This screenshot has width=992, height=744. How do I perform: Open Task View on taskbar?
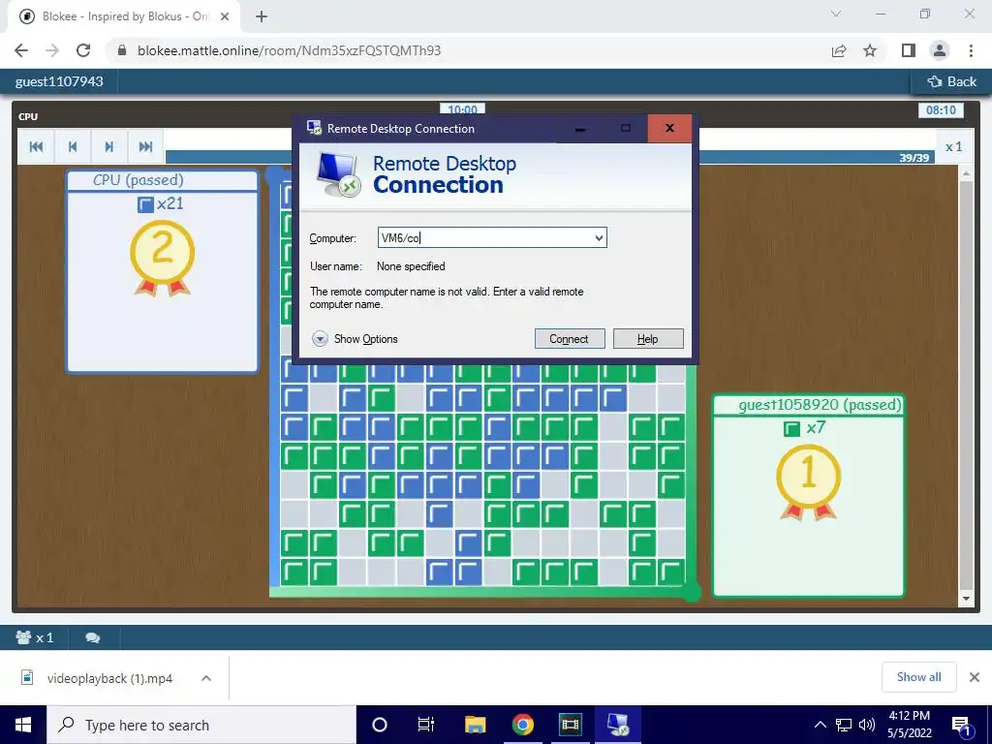tap(426, 725)
